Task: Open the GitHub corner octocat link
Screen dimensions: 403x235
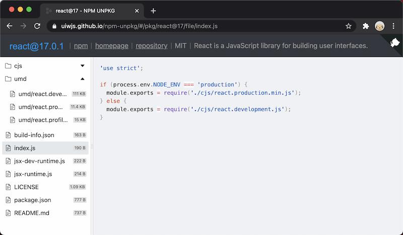Action: pos(395,43)
